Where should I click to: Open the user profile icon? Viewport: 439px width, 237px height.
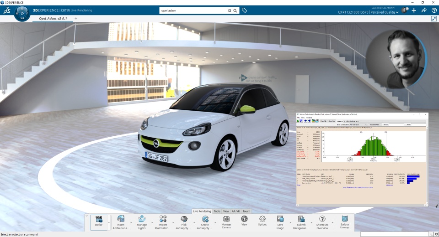pos(405,10)
